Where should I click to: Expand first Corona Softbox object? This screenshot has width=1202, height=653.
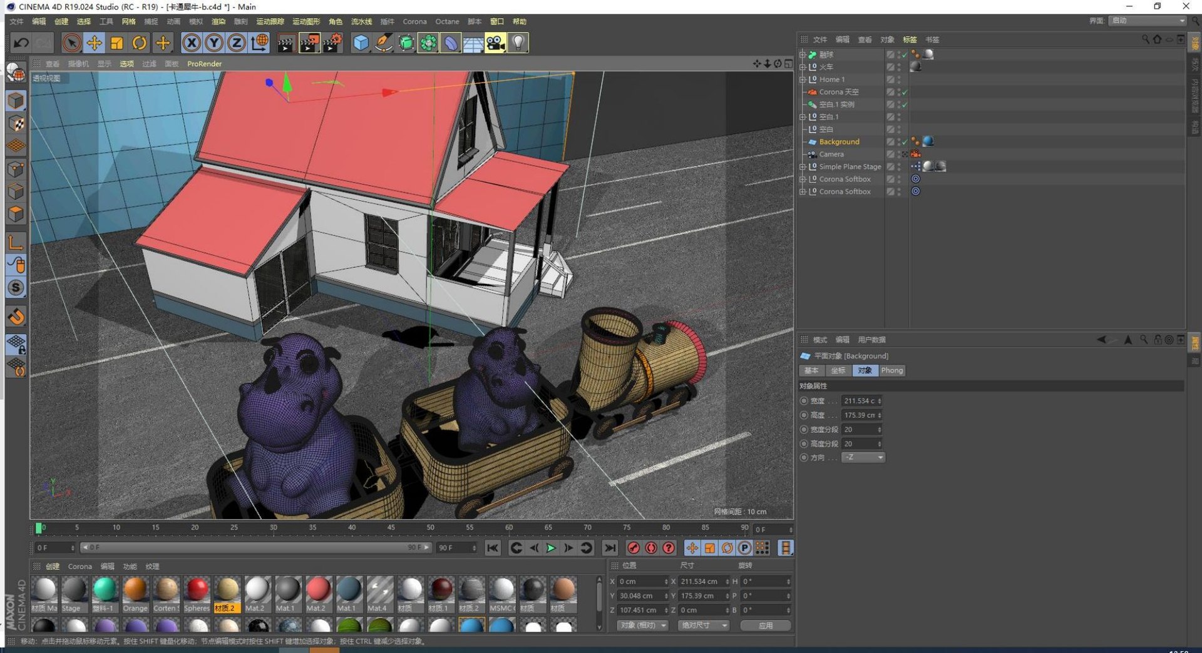pos(803,180)
